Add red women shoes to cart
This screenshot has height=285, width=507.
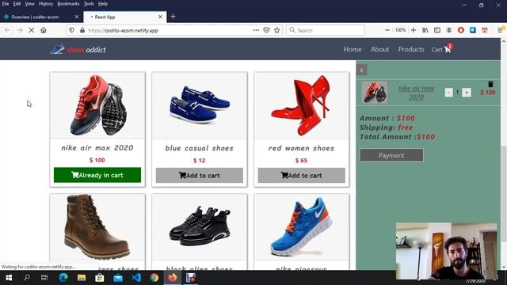point(301,175)
